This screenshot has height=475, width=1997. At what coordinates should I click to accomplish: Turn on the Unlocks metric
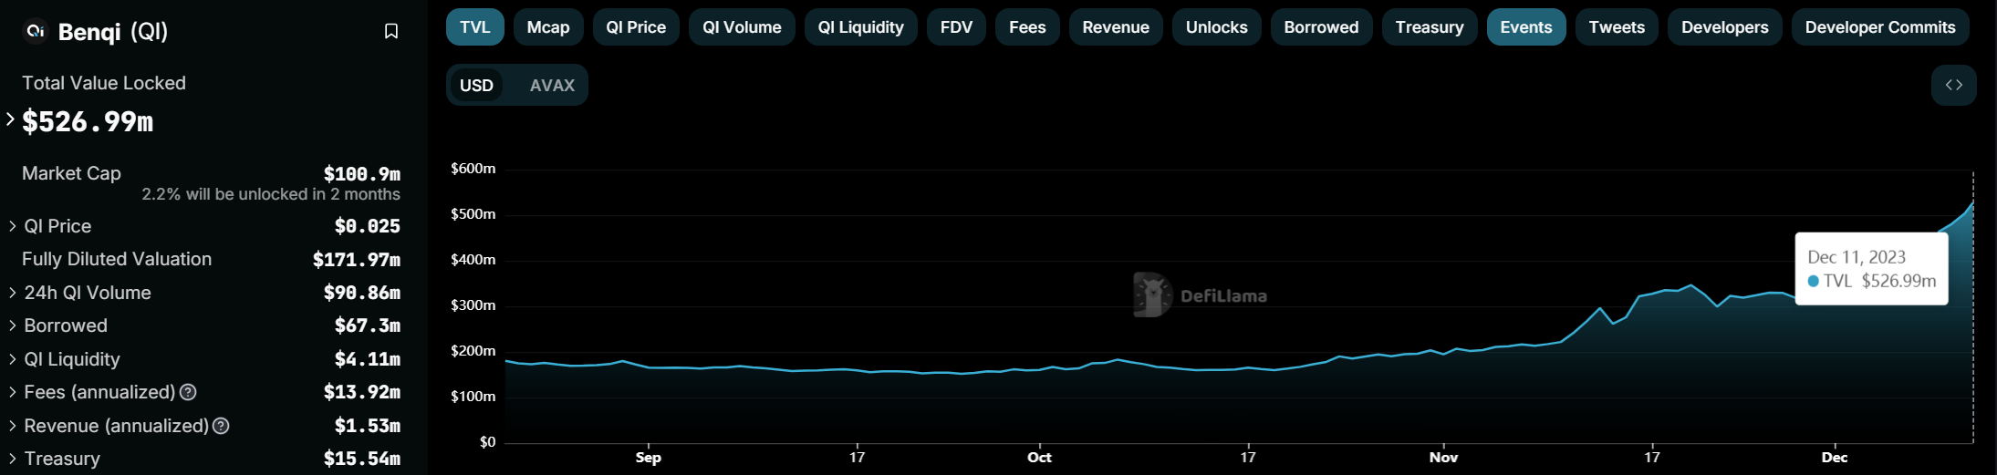(1216, 27)
